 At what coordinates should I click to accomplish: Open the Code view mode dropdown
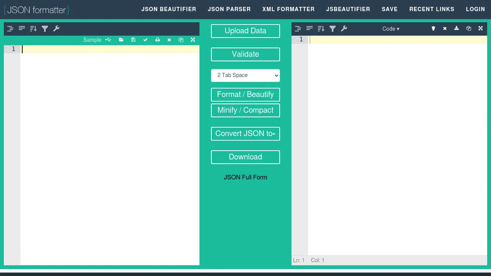pos(390,29)
